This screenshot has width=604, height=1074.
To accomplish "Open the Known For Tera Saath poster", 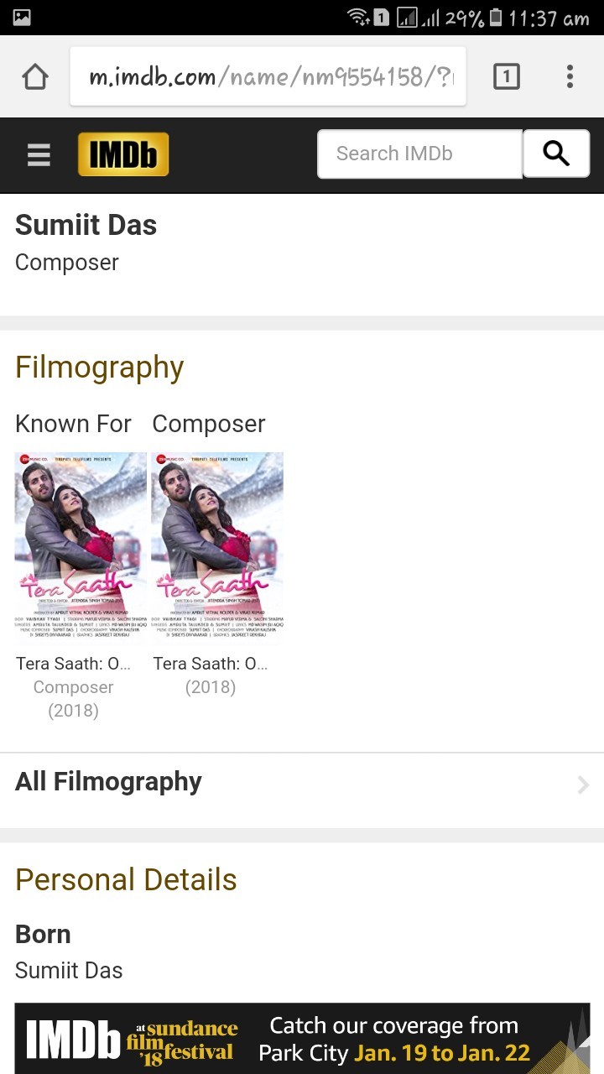I will click(81, 549).
